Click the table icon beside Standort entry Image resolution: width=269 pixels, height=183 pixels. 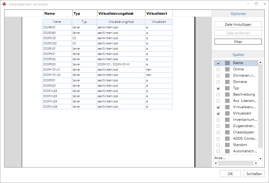[x=227, y=145]
